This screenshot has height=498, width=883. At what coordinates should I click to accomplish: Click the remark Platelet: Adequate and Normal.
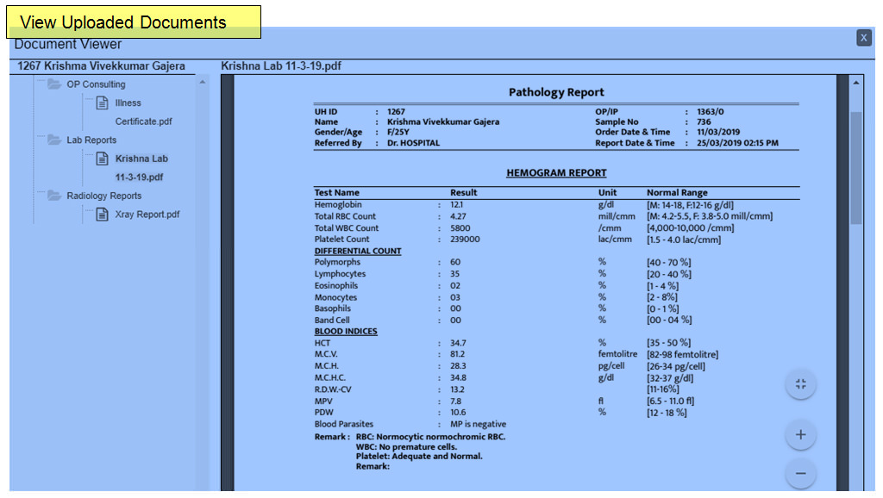[x=419, y=457]
